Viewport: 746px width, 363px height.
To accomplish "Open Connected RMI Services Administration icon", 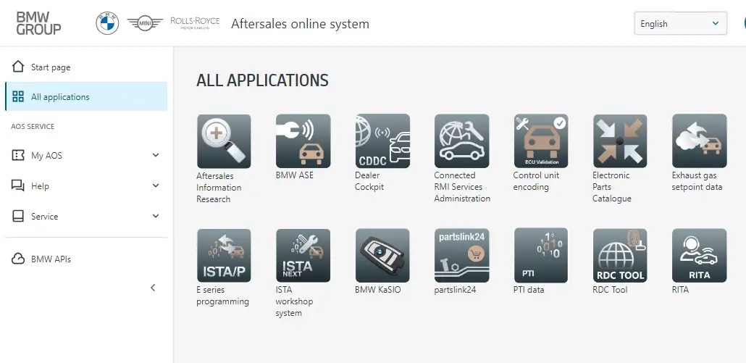I will 461,141.
